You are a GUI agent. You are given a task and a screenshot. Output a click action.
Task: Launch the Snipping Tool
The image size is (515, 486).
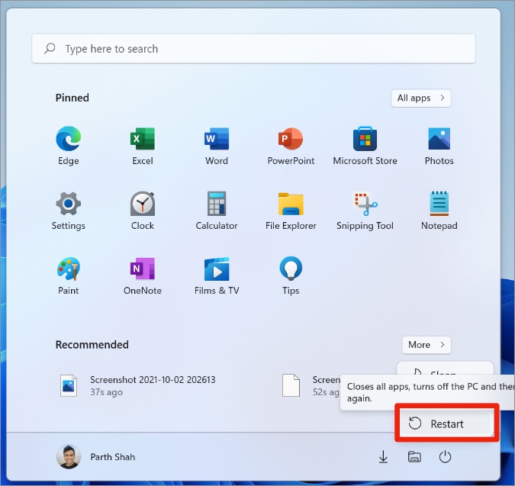pos(365,211)
